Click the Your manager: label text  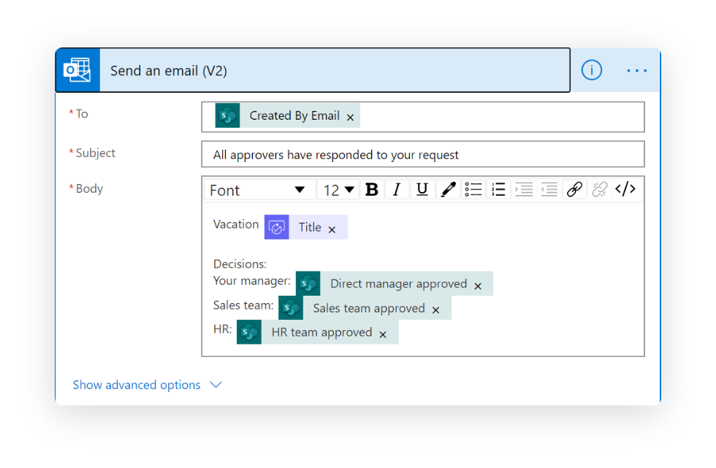tap(251, 281)
